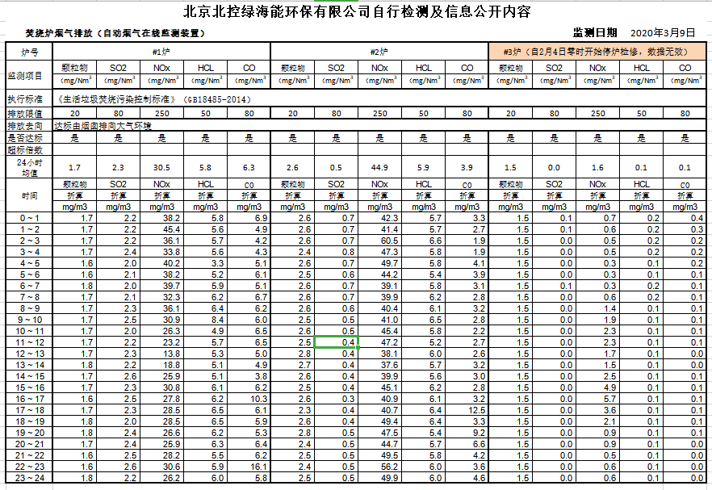Click the 24-hour average "3.9" for #2炉 CO
The image size is (712, 490).
[467, 168]
